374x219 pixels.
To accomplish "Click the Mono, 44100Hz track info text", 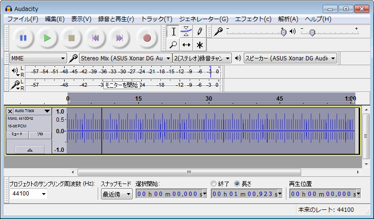I will click(x=20, y=118).
